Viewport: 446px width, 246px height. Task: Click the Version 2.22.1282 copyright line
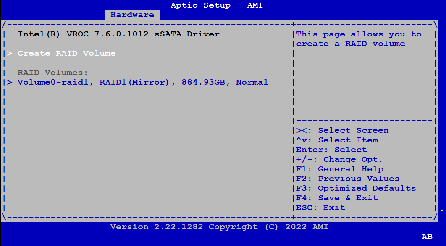pyautogui.click(x=219, y=227)
